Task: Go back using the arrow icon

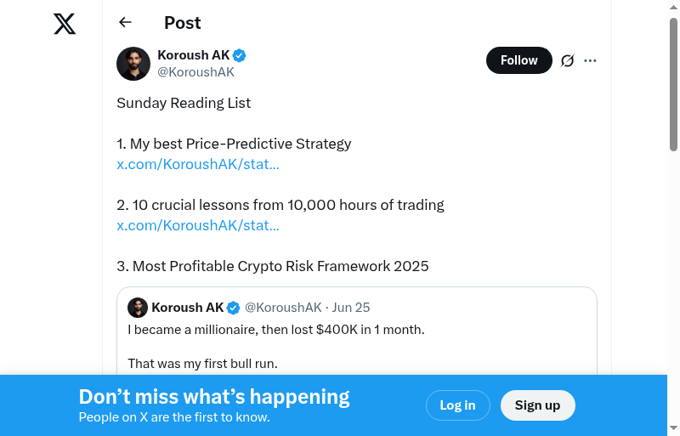Action: (126, 23)
